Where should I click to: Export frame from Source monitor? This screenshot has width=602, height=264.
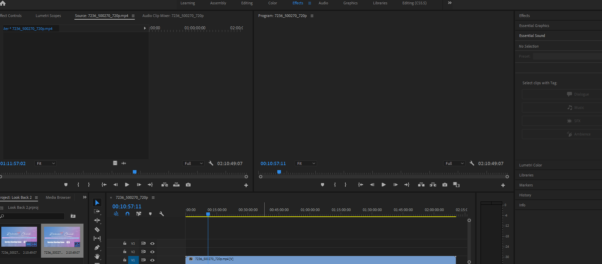pyautogui.click(x=188, y=185)
